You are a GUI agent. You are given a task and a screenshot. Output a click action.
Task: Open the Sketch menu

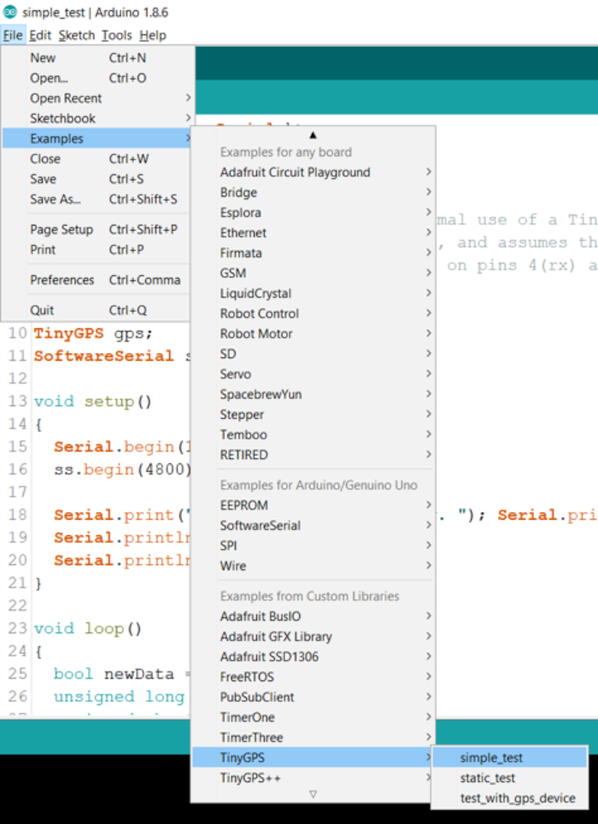click(x=77, y=35)
